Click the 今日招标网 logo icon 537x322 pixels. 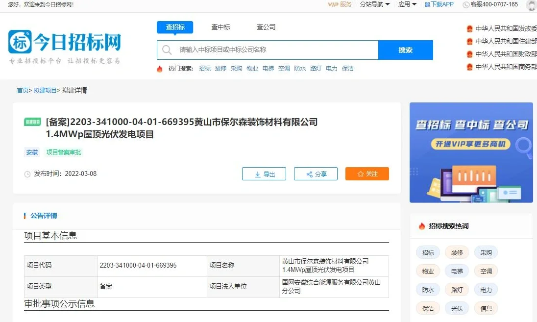[x=20, y=42]
